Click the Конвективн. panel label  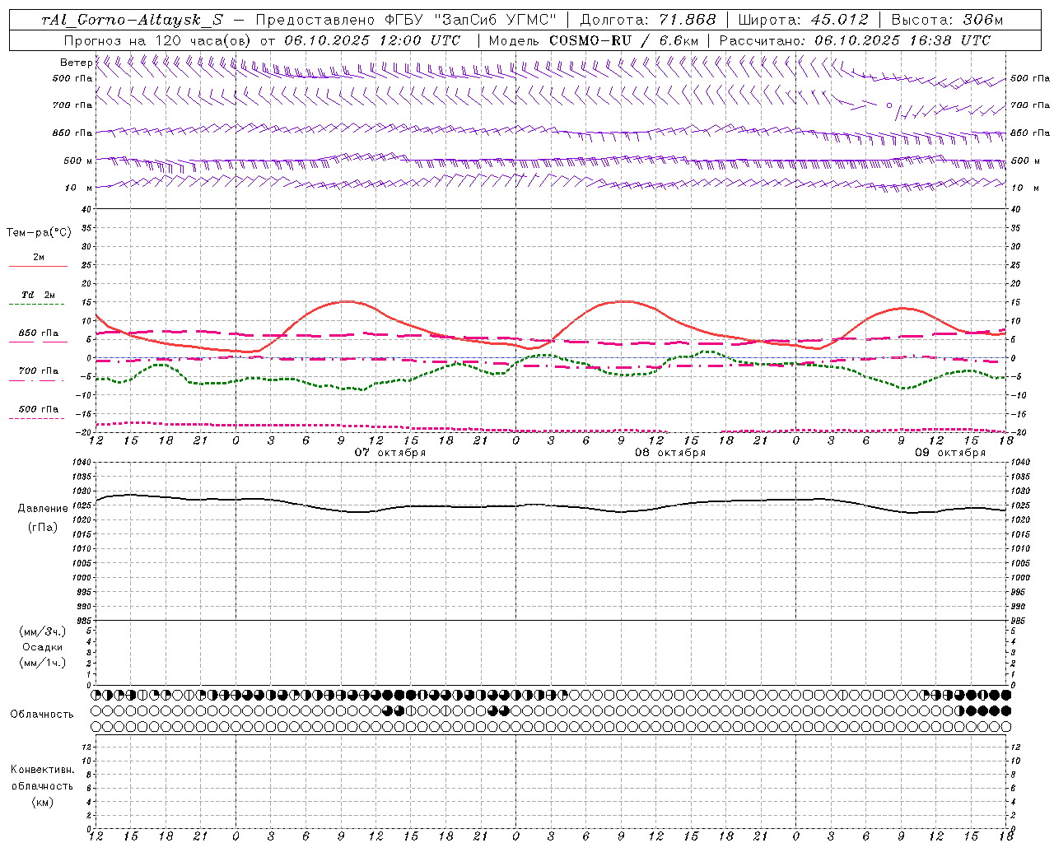click(x=42, y=770)
